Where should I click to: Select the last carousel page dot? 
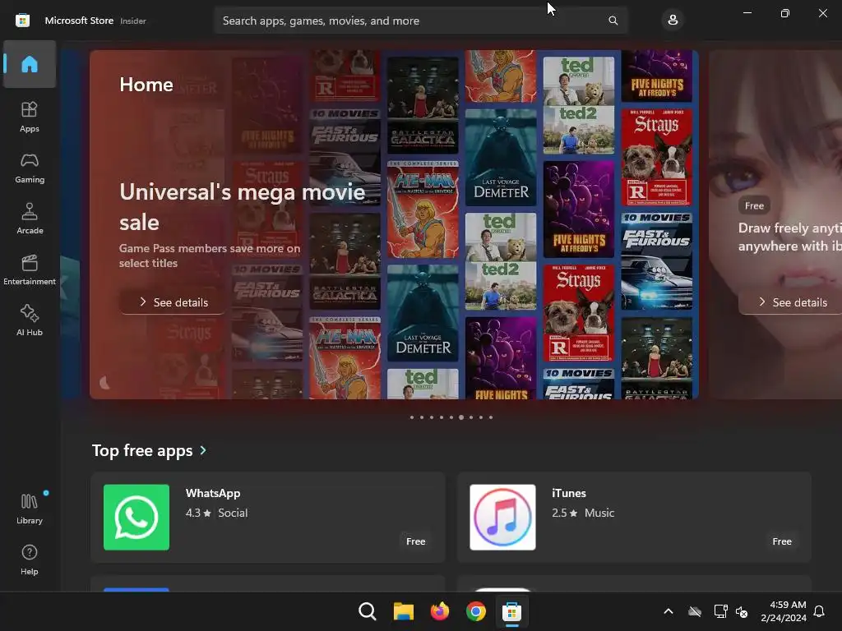(491, 417)
